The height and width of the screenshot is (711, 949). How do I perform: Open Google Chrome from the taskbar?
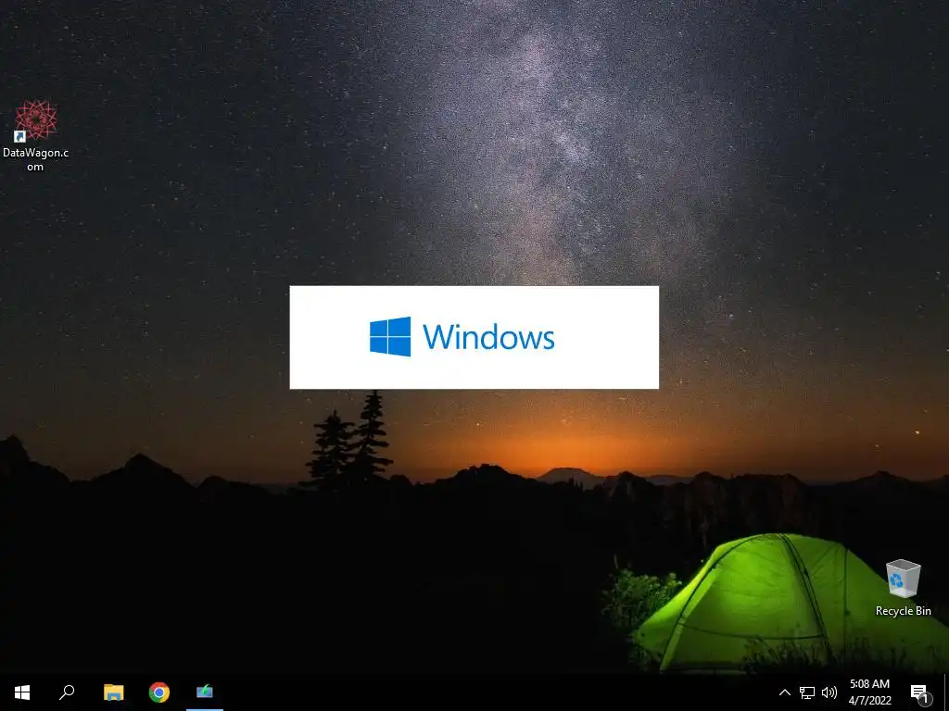click(x=159, y=692)
